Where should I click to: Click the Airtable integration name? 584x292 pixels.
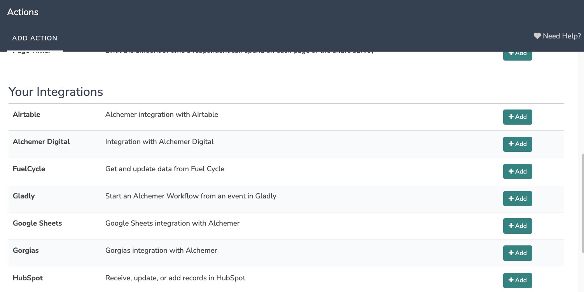click(x=26, y=115)
